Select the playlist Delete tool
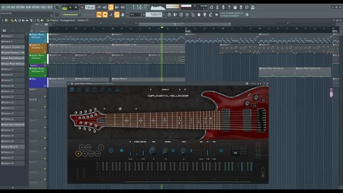343x193 pixels. click(19, 20)
